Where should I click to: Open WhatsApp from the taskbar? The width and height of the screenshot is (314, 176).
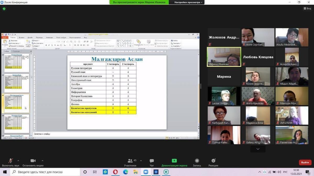click(105, 172)
